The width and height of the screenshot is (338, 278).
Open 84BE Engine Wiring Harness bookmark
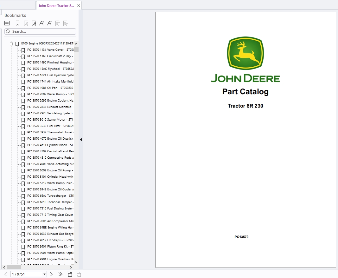50,228
